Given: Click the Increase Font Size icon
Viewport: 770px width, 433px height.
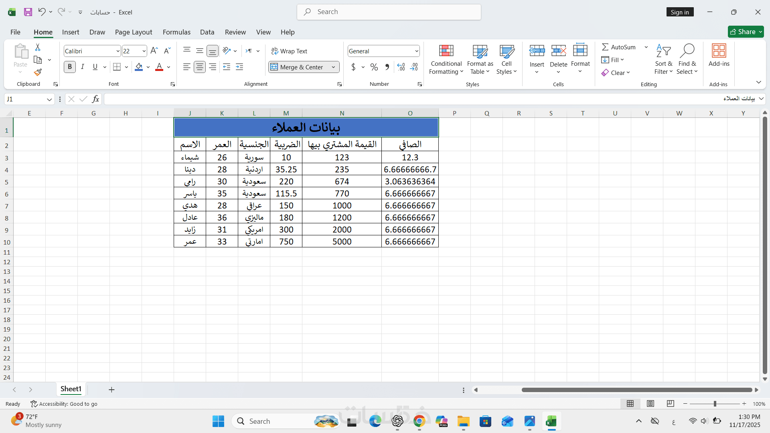Looking at the screenshot, I should (154, 51).
